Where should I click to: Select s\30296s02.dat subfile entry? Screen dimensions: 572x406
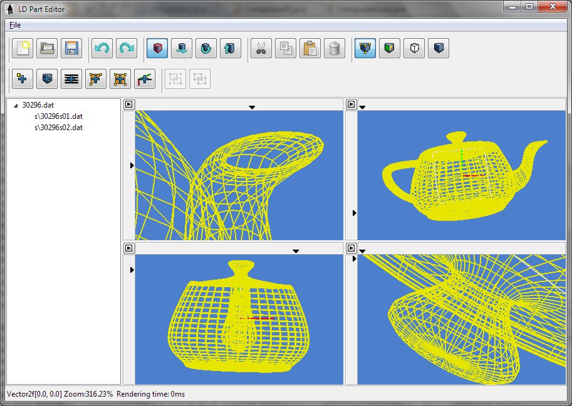[58, 128]
